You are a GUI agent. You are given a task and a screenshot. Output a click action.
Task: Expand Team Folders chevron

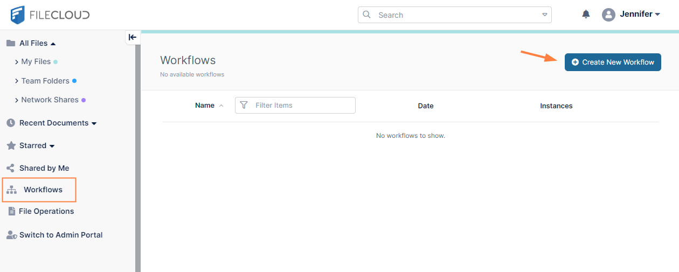(x=17, y=81)
